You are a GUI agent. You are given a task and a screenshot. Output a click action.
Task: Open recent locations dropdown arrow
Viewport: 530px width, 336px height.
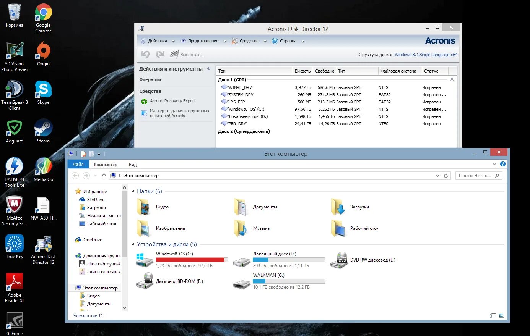[x=95, y=176]
